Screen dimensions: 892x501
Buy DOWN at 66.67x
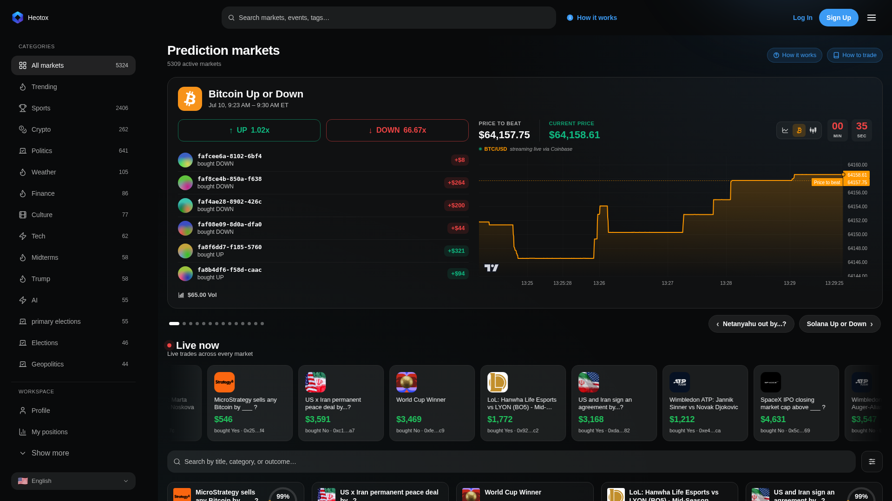397,130
